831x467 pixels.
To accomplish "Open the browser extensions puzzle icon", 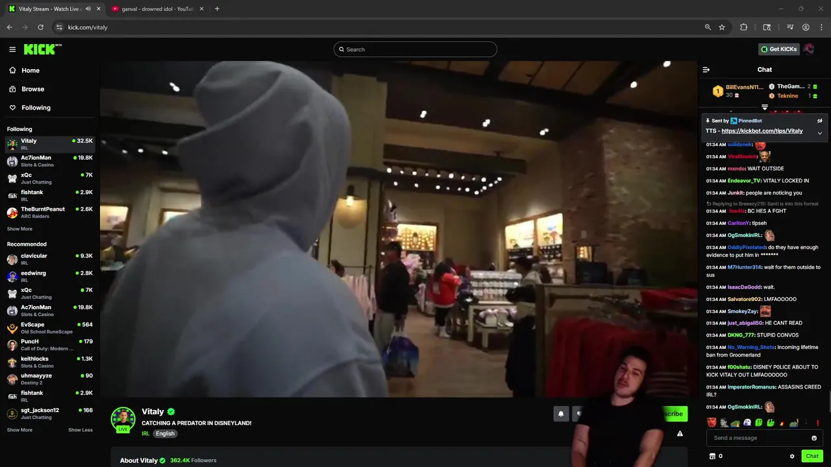I will click(744, 27).
